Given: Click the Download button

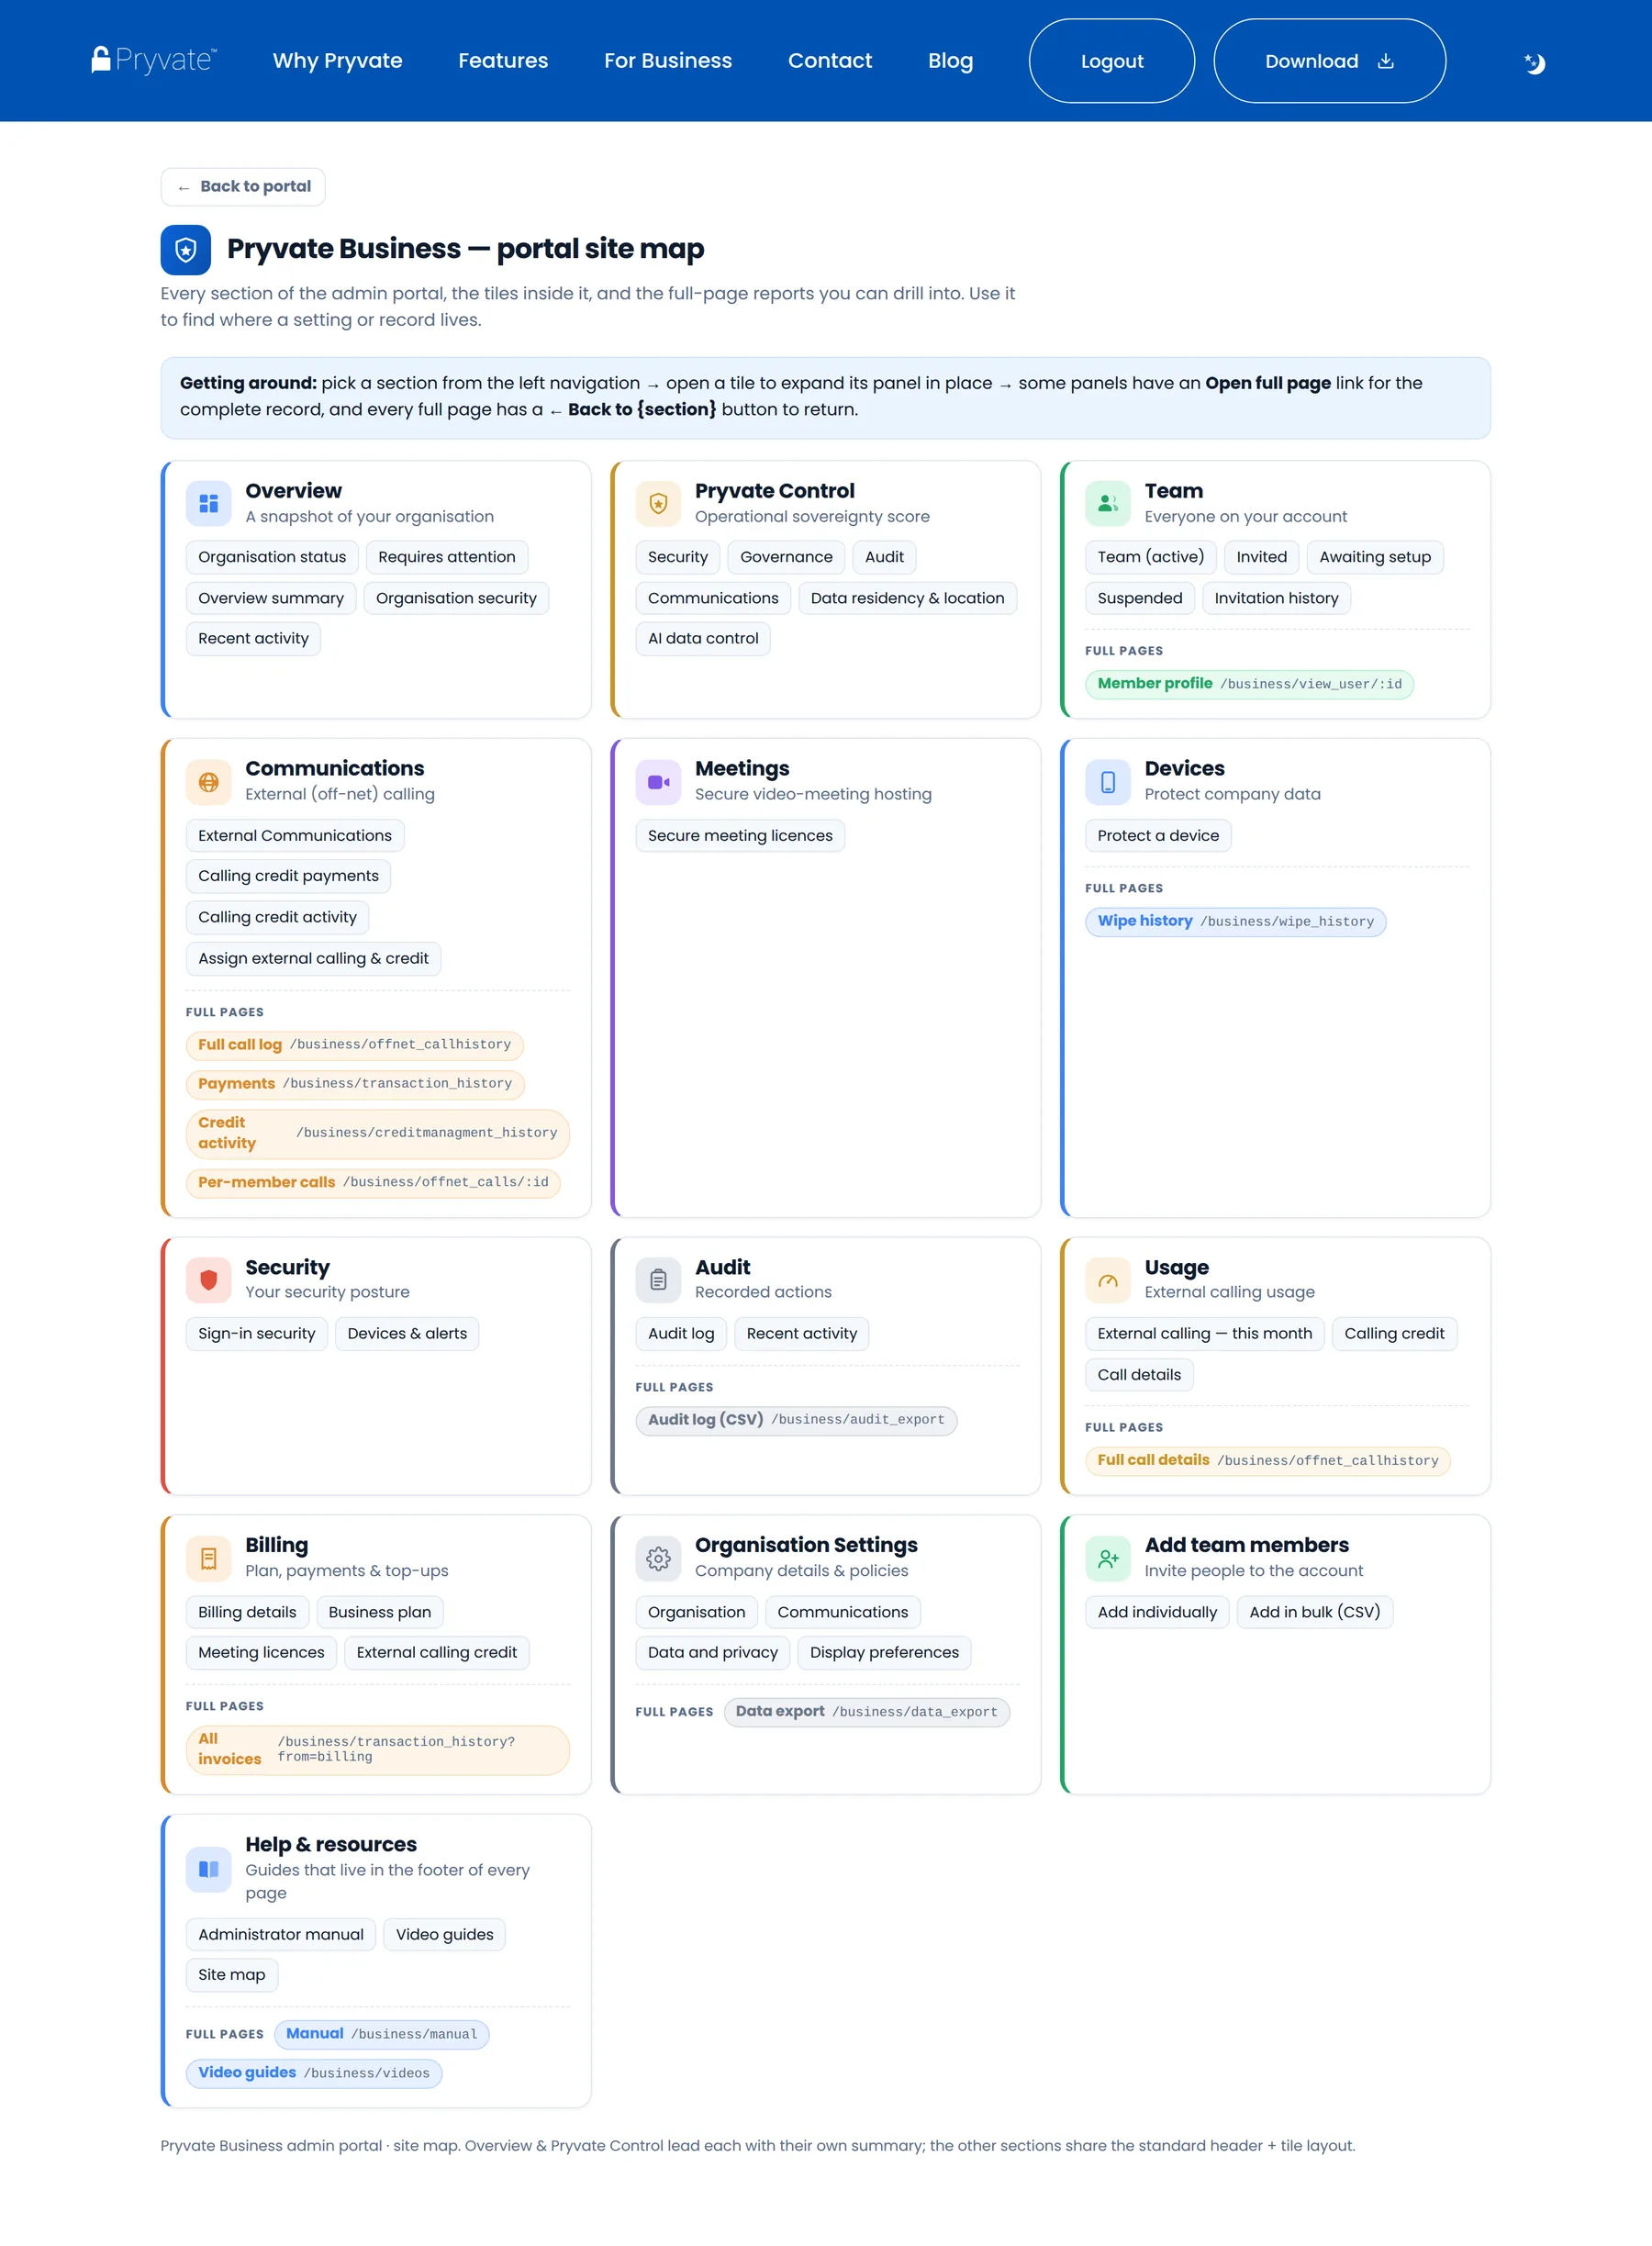Looking at the screenshot, I should pyautogui.click(x=1329, y=61).
